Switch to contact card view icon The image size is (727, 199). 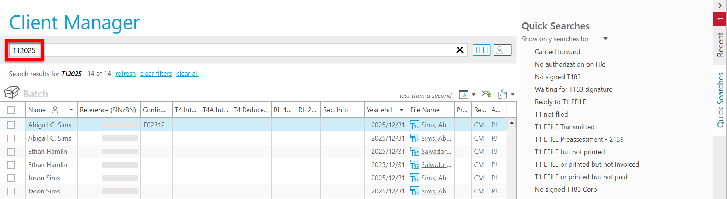(503, 50)
